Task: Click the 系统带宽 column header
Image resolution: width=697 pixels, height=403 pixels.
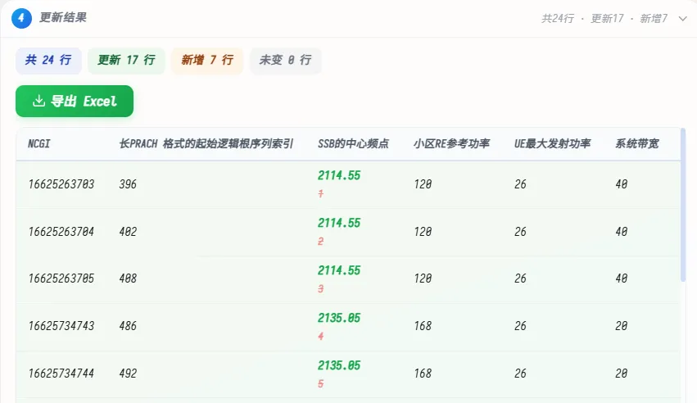Action: pyautogui.click(x=637, y=144)
